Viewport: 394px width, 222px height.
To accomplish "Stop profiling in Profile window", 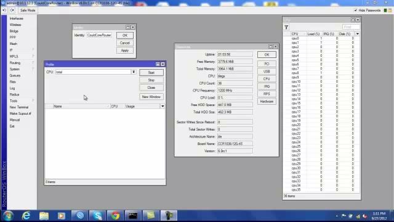I will click(x=151, y=80).
